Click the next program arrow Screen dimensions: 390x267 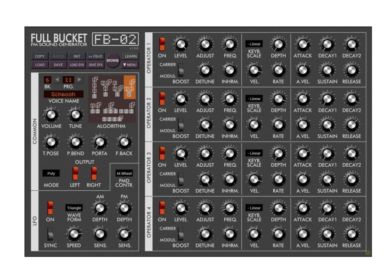[79, 80]
